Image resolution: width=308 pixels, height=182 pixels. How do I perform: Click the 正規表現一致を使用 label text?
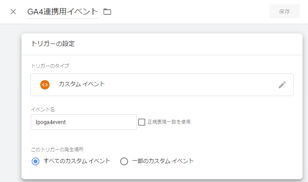click(x=169, y=122)
